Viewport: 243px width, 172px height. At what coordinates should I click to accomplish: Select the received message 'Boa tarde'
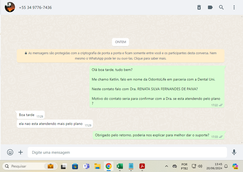pos(31,115)
